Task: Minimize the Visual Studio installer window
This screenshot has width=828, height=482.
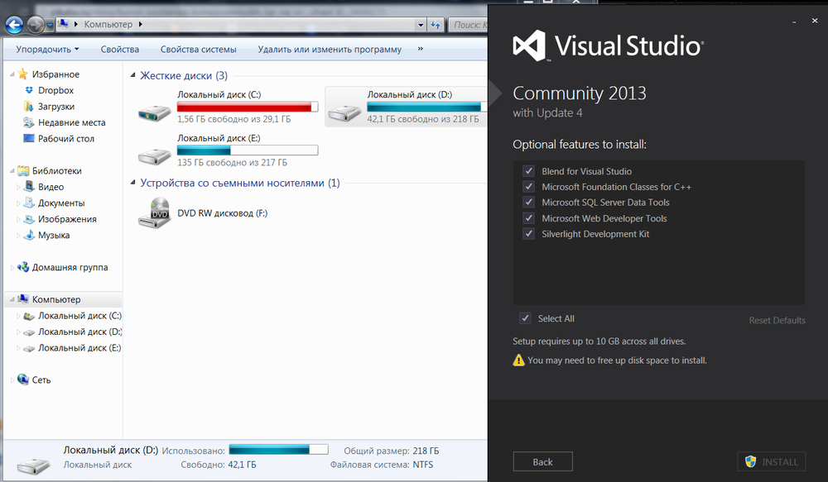Action: 794,21
